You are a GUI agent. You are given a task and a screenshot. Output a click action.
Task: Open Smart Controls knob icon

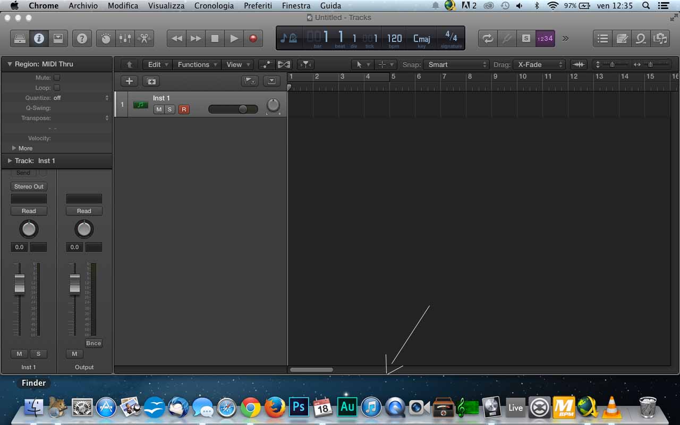[106, 38]
